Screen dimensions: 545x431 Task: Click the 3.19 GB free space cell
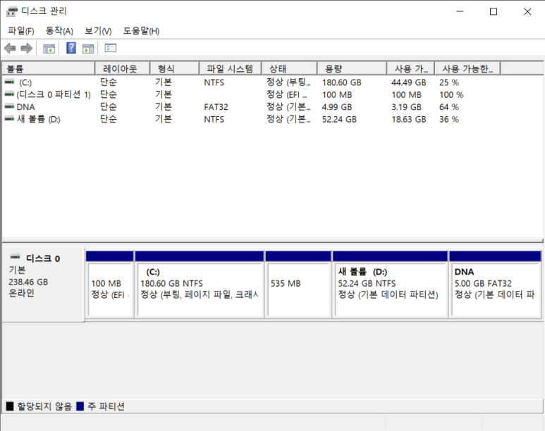[x=406, y=107]
